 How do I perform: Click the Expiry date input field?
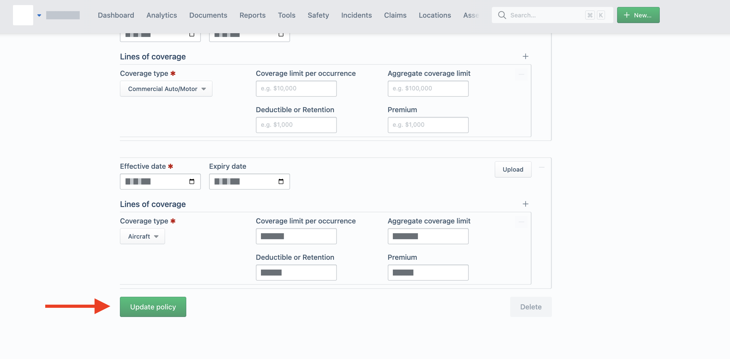[249, 181]
